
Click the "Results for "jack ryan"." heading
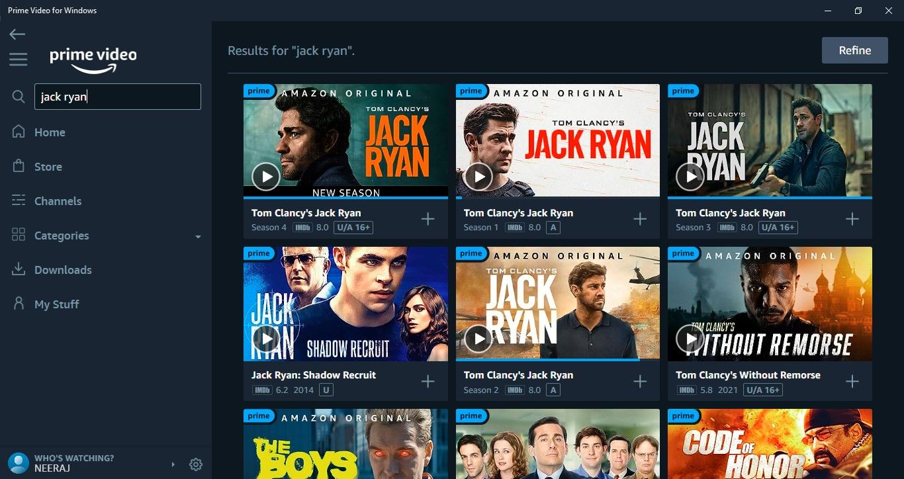tap(291, 51)
